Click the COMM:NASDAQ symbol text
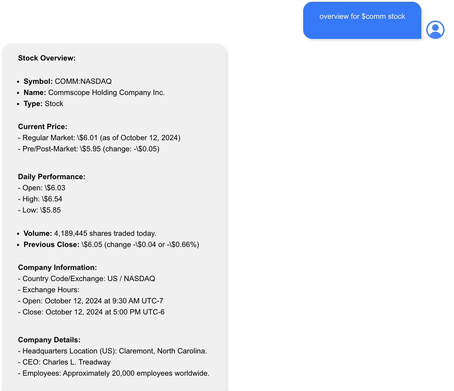454x391 pixels. 83,81
